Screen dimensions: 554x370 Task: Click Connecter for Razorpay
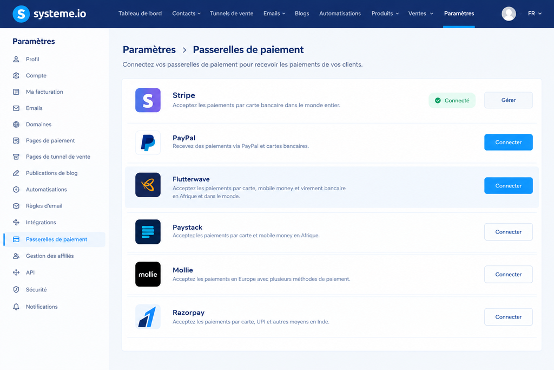508,317
